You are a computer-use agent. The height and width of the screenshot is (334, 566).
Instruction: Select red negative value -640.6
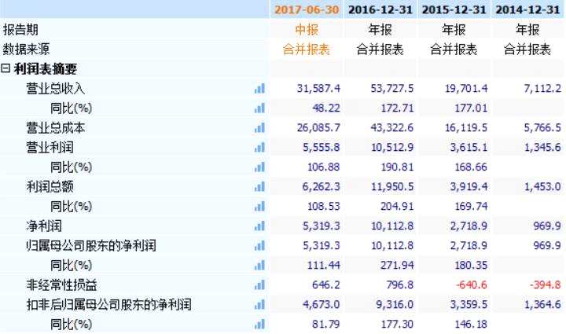tap(471, 285)
